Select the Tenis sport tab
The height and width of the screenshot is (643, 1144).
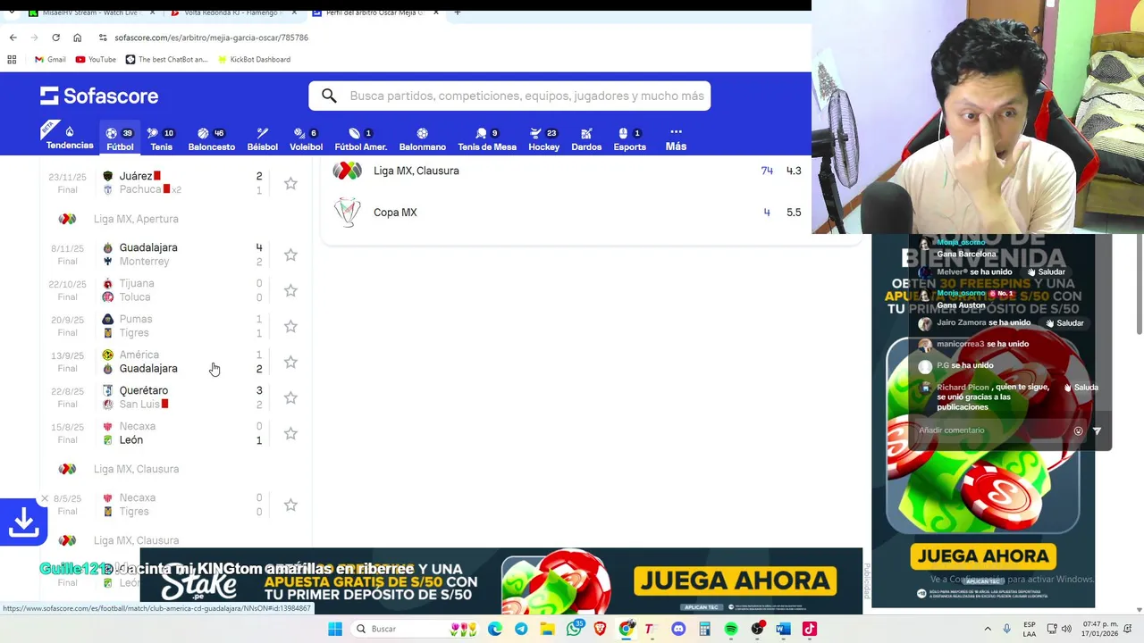pos(161,138)
